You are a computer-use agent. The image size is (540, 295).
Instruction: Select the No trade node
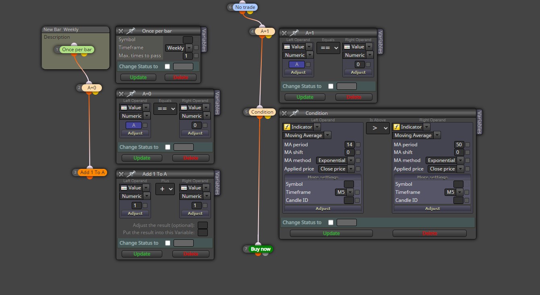(x=245, y=7)
